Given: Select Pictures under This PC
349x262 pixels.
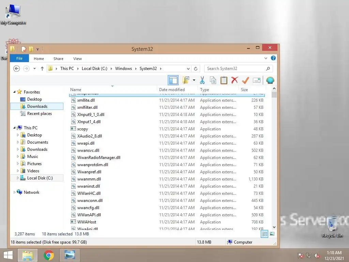Looking at the screenshot, I should click(34, 163).
